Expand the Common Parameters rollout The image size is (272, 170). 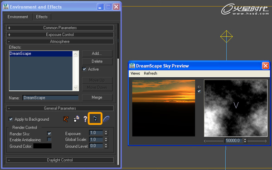tap(60, 28)
